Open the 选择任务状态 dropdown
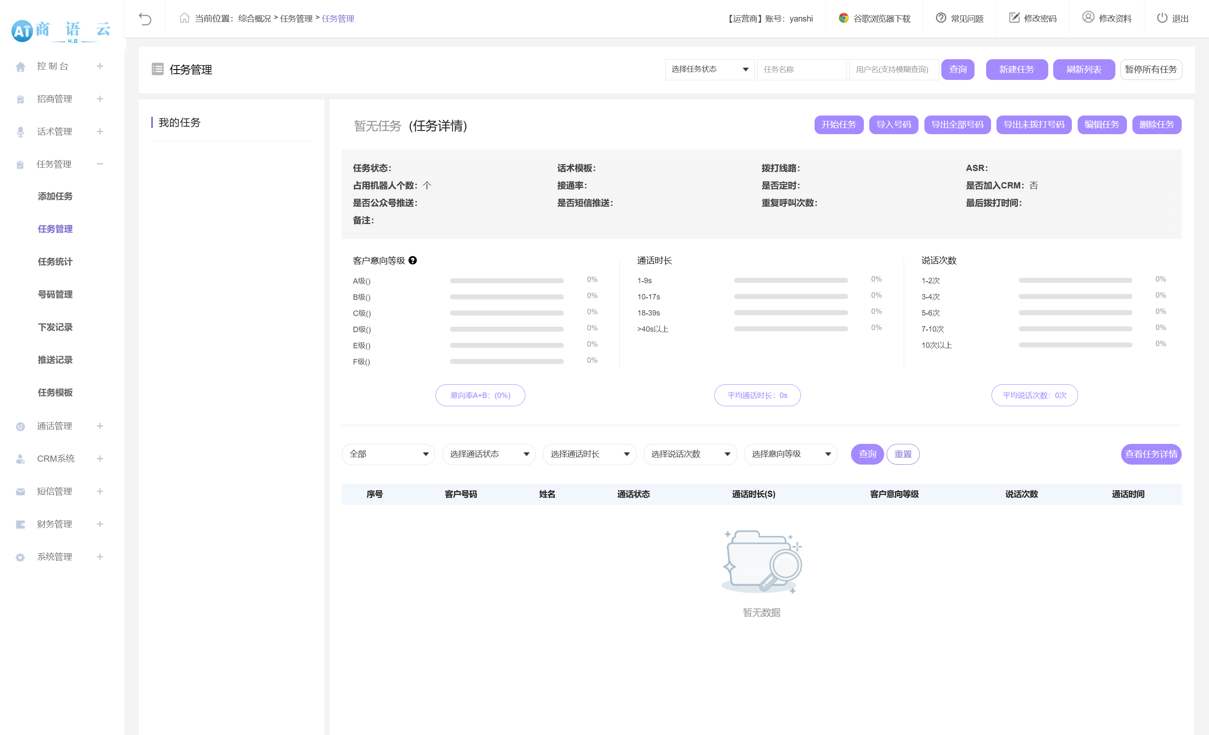Screen dimensions: 1209x735 (709, 70)
